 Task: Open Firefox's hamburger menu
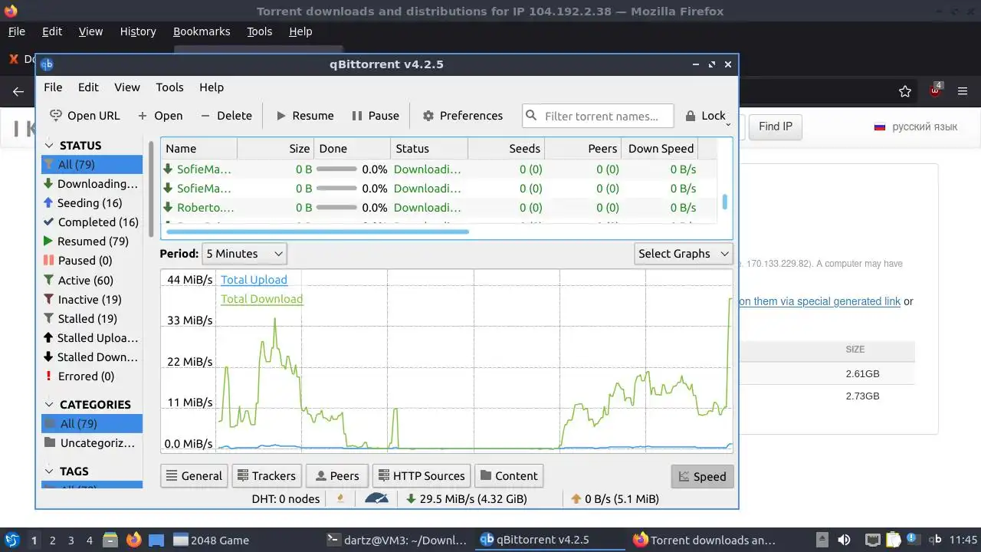pyautogui.click(x=963, y=91)
